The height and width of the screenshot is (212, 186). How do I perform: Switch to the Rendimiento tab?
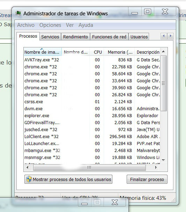click(x=75, y=37)
